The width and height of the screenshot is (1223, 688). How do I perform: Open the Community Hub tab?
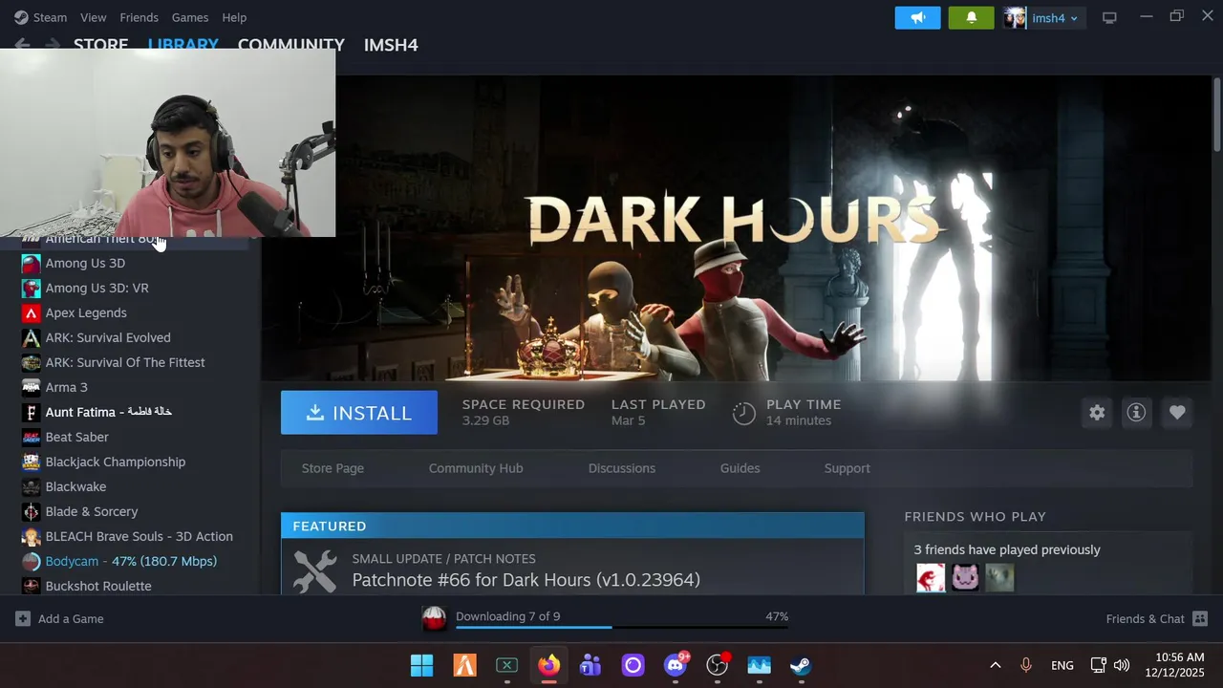click(476, 468)
